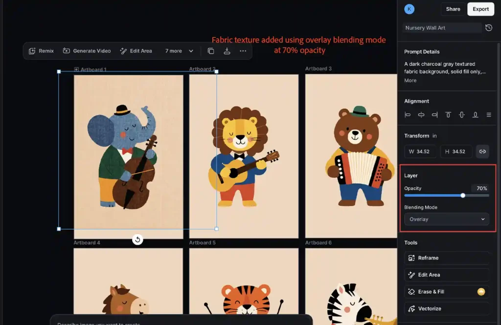Click the rotate handle below selection

pyautogui.click(x=137, y=239)
